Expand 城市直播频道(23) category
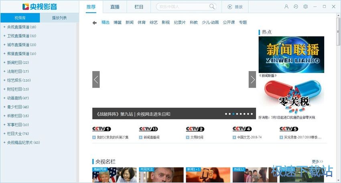Screen dimensions: 341x183 point(4,45)
